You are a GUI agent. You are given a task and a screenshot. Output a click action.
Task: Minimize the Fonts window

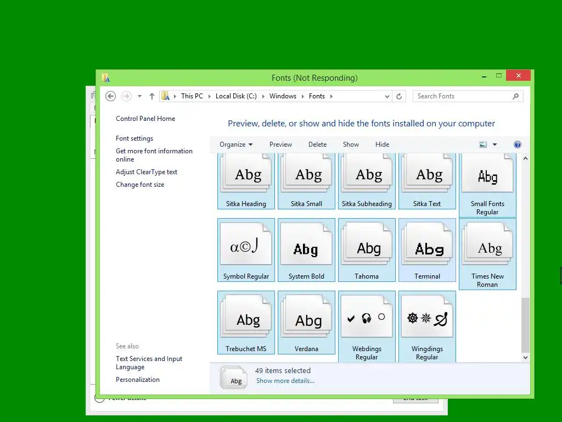[x=484, y=76]
